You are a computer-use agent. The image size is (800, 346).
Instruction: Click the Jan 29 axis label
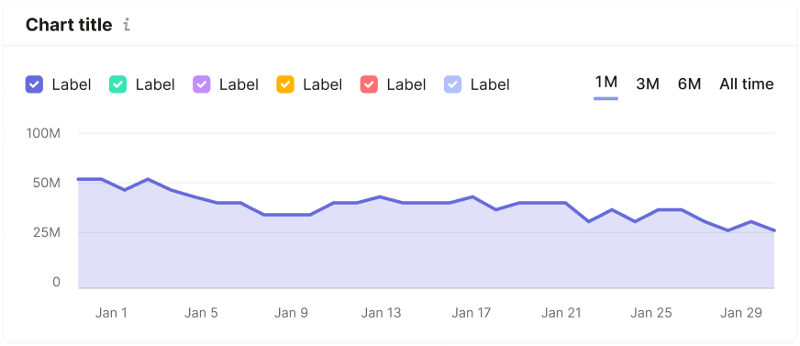point(740,313)
